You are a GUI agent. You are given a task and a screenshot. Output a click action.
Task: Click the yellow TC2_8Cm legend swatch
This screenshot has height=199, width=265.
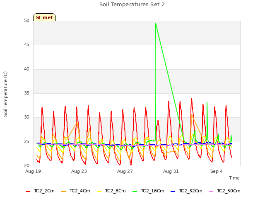99,192
